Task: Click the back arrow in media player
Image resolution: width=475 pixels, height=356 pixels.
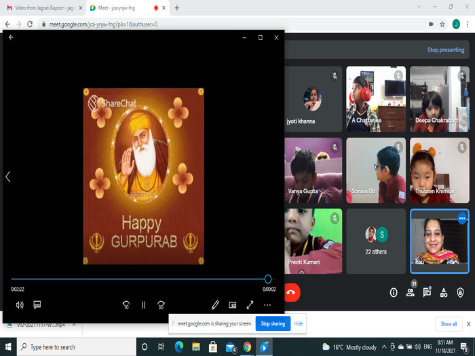Action: (x=12, y=37)
